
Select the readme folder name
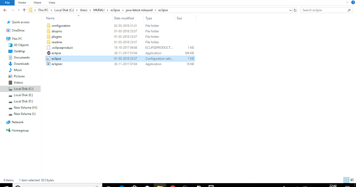click(x=57, y=42)
